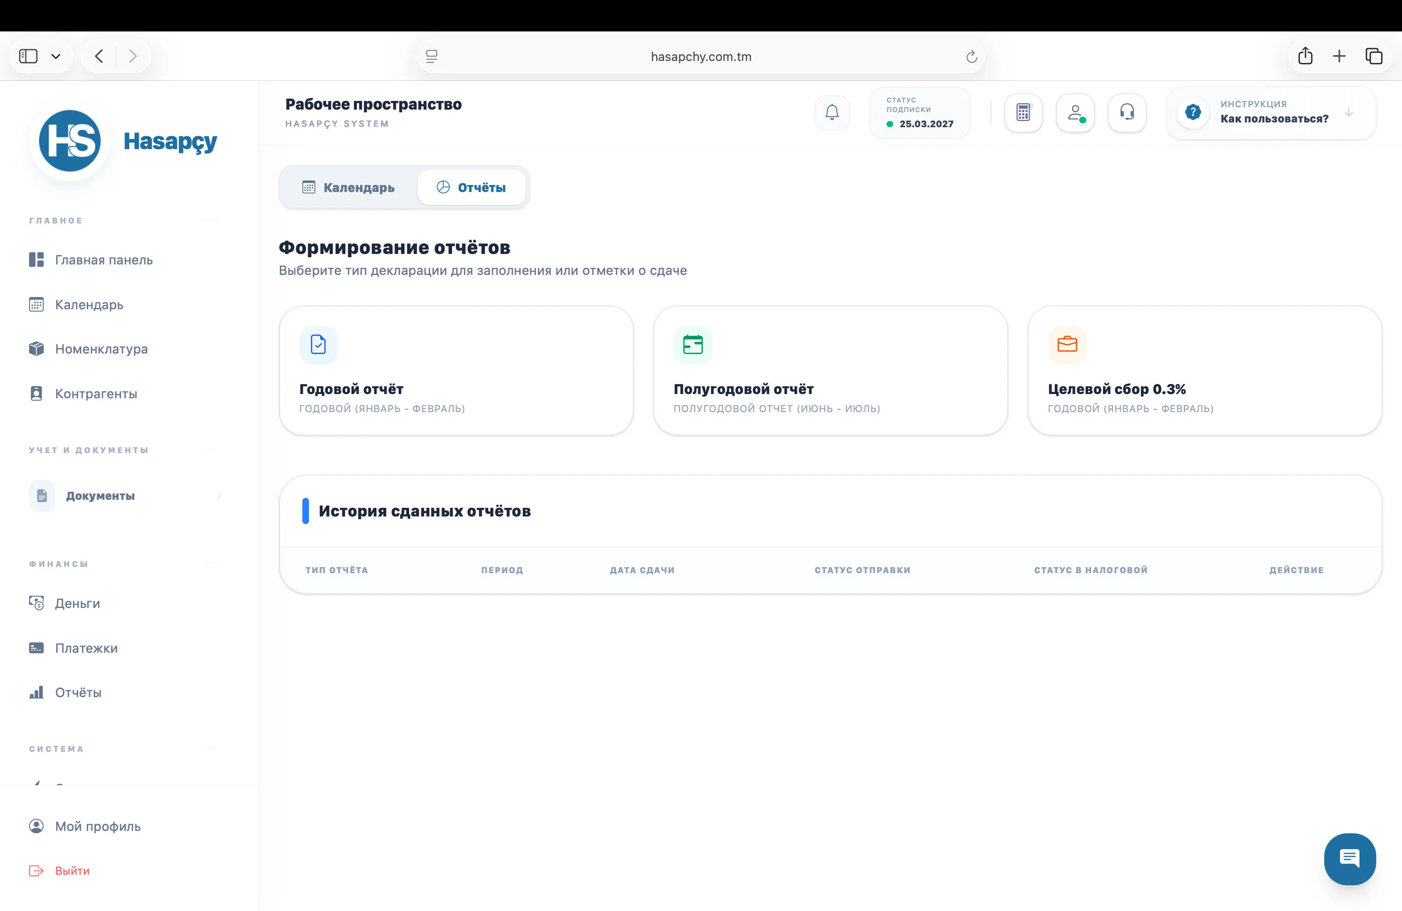Go to Номенклатура in sidebar
The width and height of the screenshot is (1402, 911).
(101, 349)
